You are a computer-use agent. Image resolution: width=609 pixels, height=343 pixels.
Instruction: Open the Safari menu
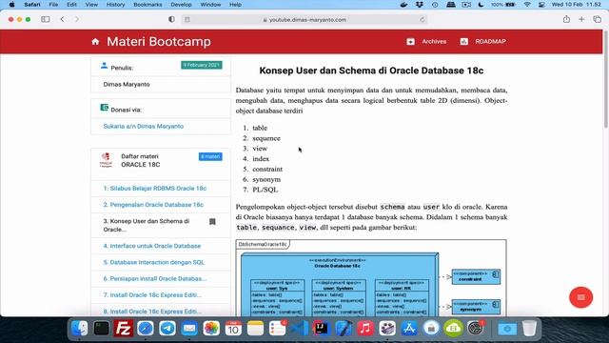click(31, 5)
